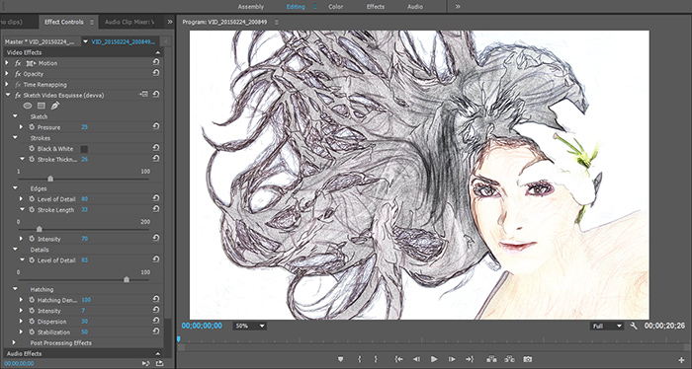
Task: Add marker in Program monitor
Action: 340,359
